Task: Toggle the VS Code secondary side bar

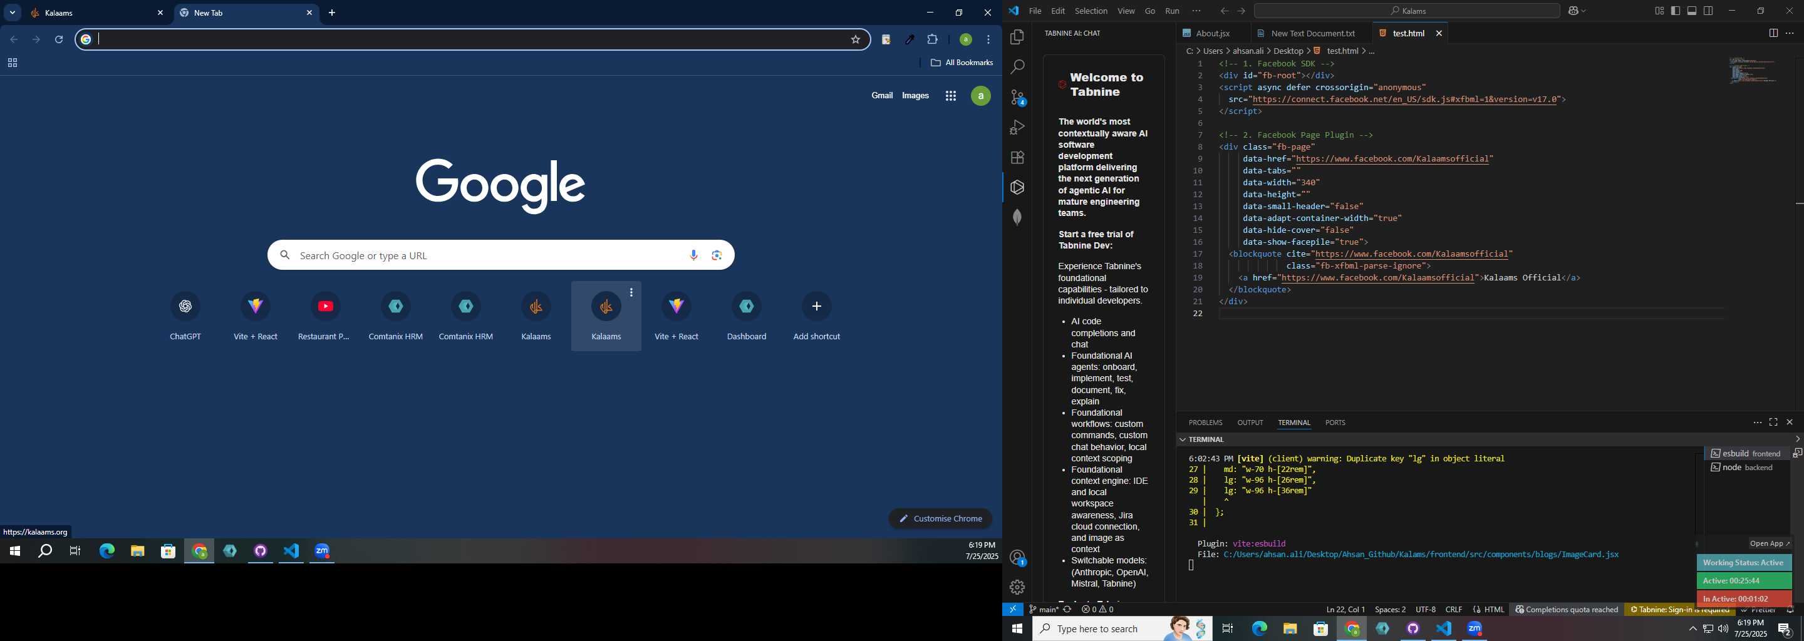Action: click(1709, 11)
